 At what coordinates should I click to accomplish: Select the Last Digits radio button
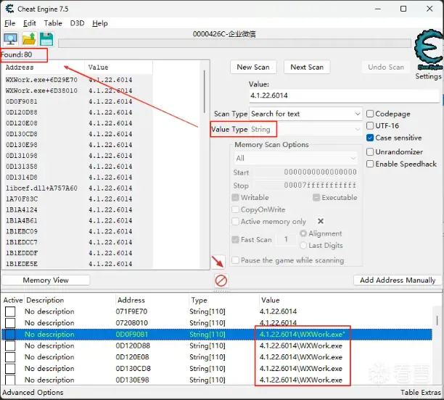coord(303,245)
